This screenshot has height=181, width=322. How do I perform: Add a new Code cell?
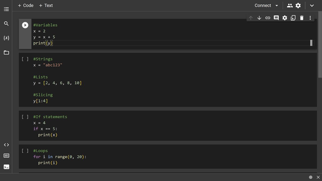pyautogui.click(x=25, y=6)
